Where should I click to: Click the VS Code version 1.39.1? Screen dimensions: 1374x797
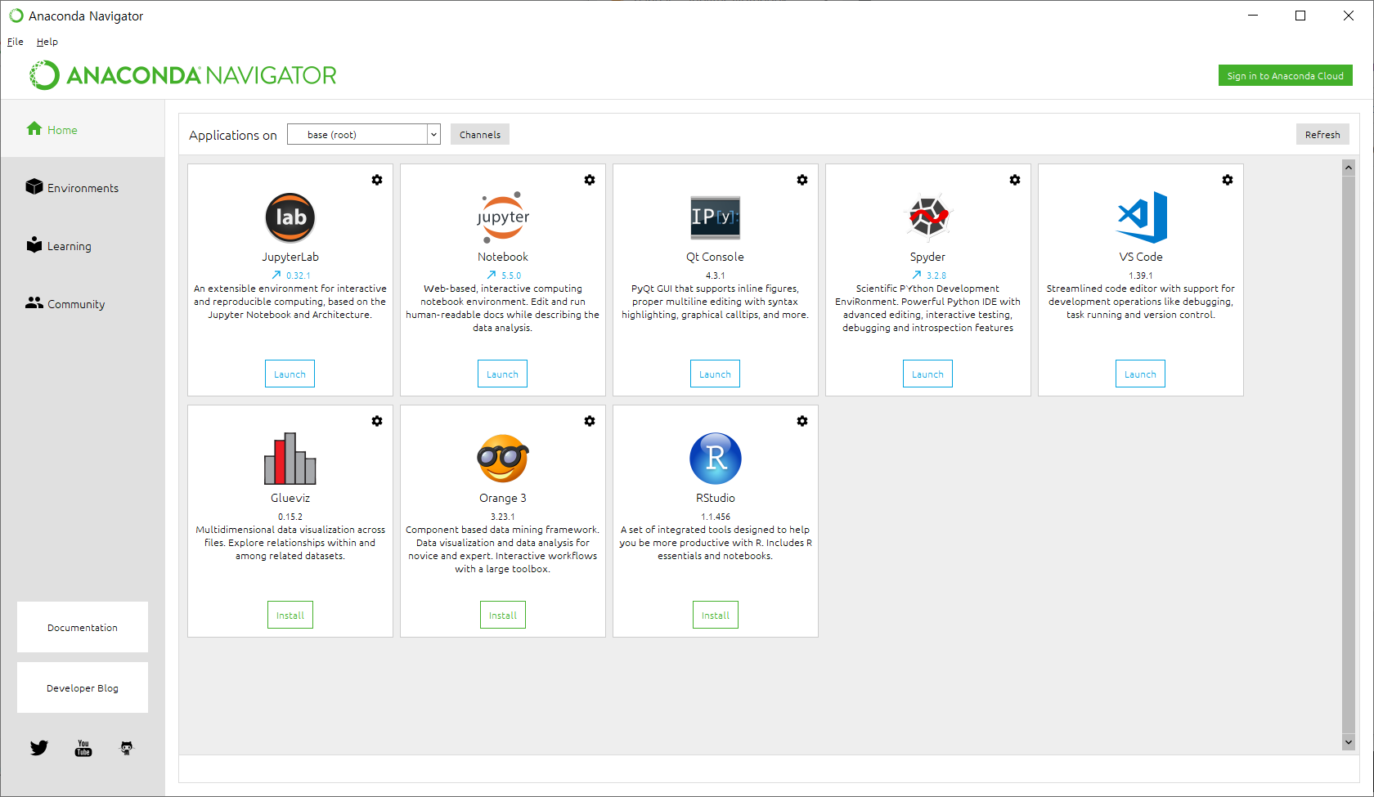pyautogui.click(x=1141, y=275)
